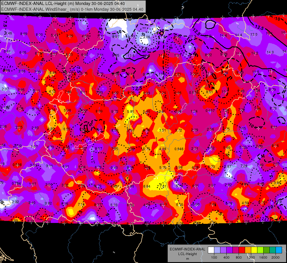Click the teal legend swatch

click(273, 250)
